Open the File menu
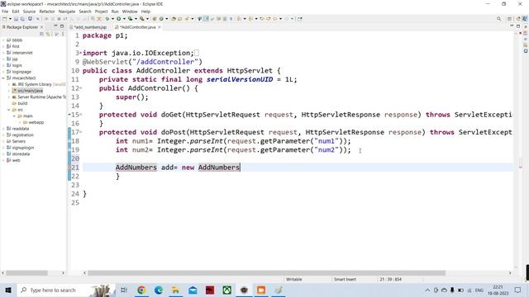529x297 pixels. (5, 12)
